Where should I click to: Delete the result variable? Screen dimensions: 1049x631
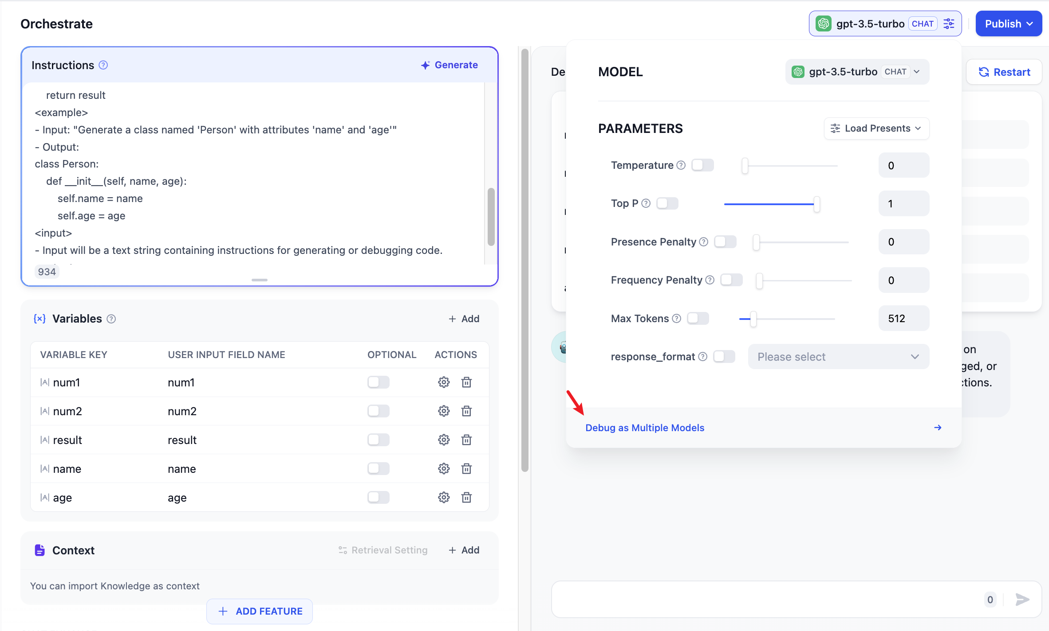click(466, 440)
